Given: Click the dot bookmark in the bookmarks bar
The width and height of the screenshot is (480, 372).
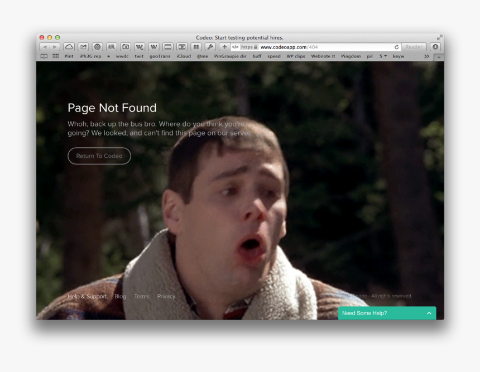Looking at the screenshot, I should [108, 56].
